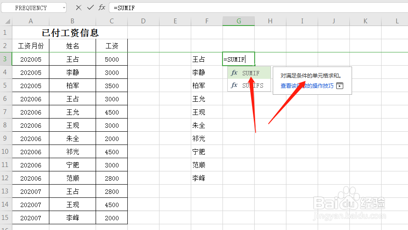The height and width of the screenshot is (230, 408).
Task: Click the formula bar containing =SUMIF
Action: point(258,8)
